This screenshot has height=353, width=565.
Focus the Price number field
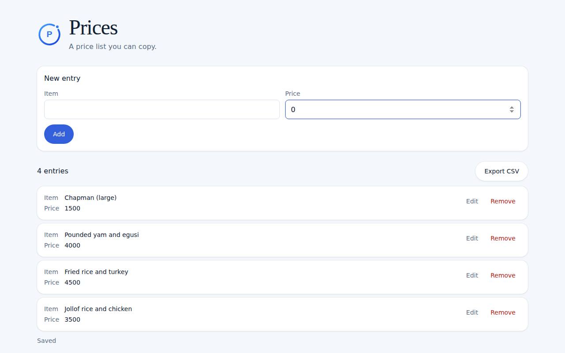(x=403, y=109)
